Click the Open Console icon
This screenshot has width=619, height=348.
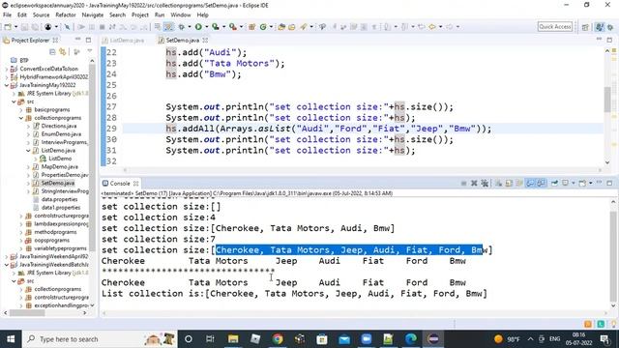[582, 183]
